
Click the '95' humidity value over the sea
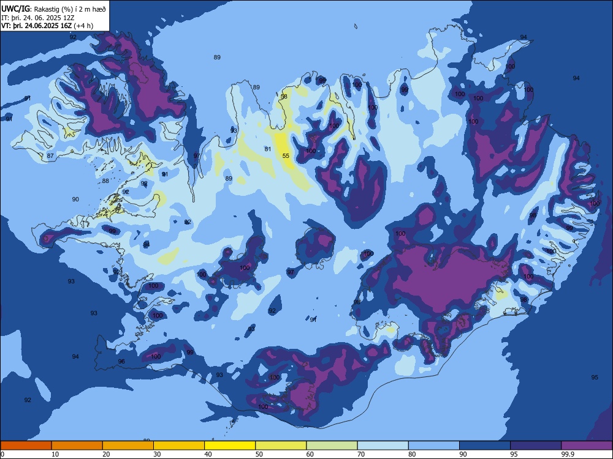click(595, 377)
